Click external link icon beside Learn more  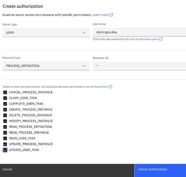pyautogui.click(x=111, y=15)
